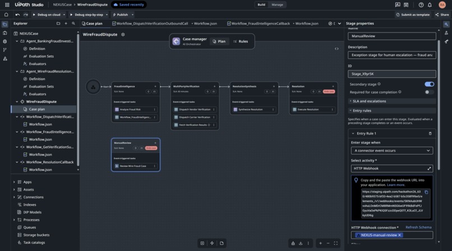Search the Explorer panel
Viewport: 452px width, 251px height.
[73, 24]
